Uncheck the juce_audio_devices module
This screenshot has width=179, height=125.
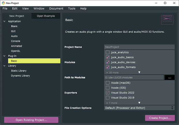[108, 62]
